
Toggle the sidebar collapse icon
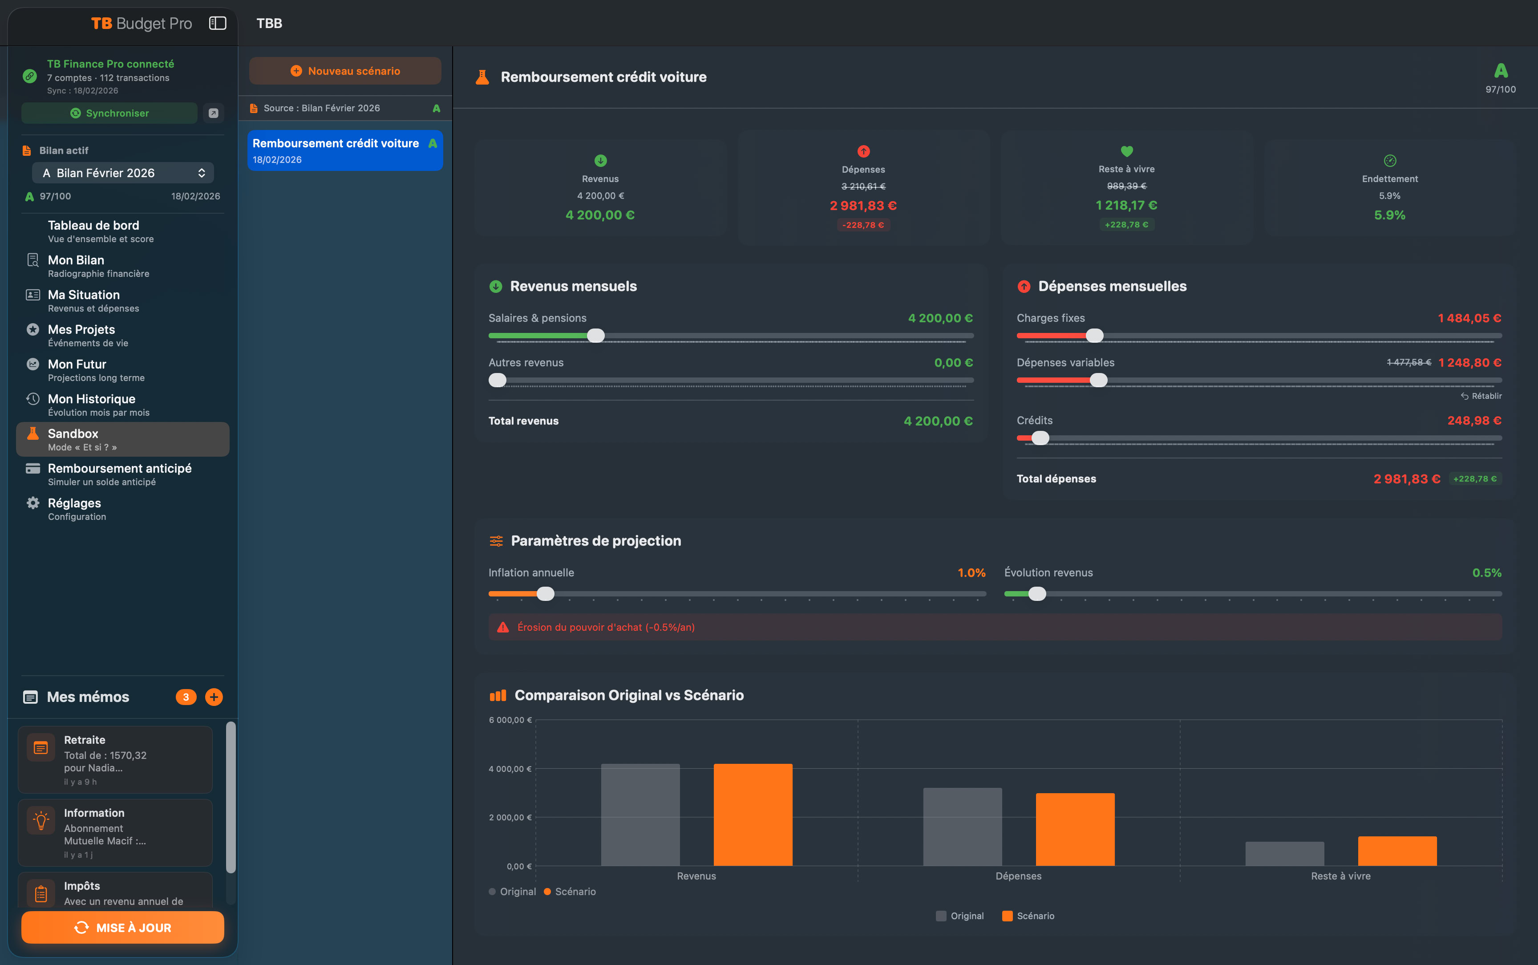point(218,24)
